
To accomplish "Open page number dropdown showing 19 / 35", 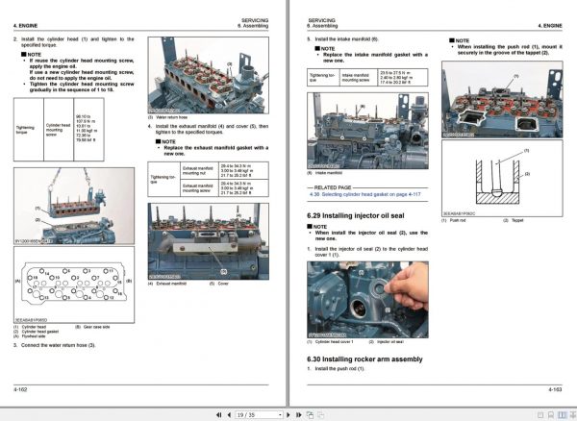I will [280, 414].
